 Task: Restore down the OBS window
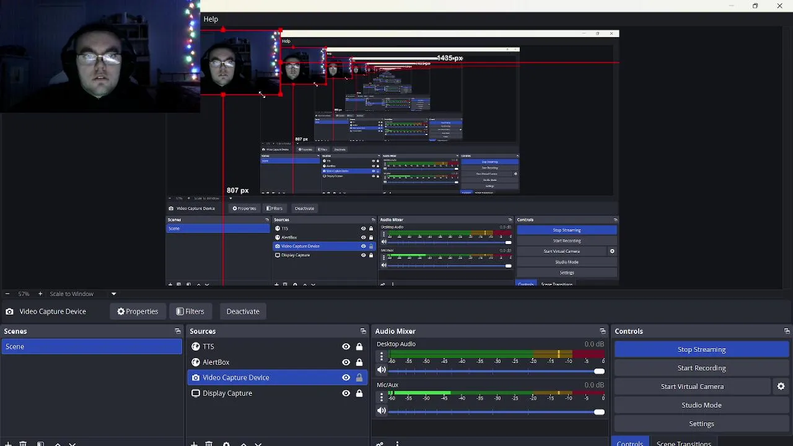coord(755,6)
